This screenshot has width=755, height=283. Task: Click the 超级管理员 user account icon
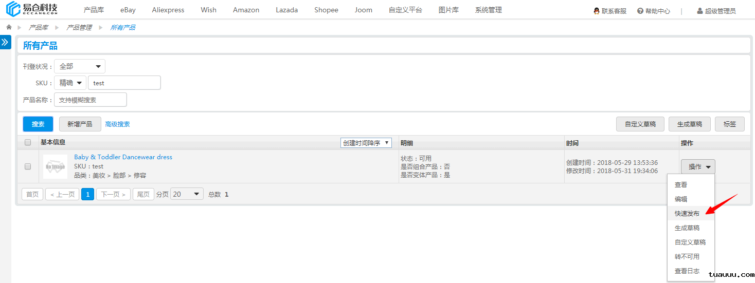coord(700,11)
